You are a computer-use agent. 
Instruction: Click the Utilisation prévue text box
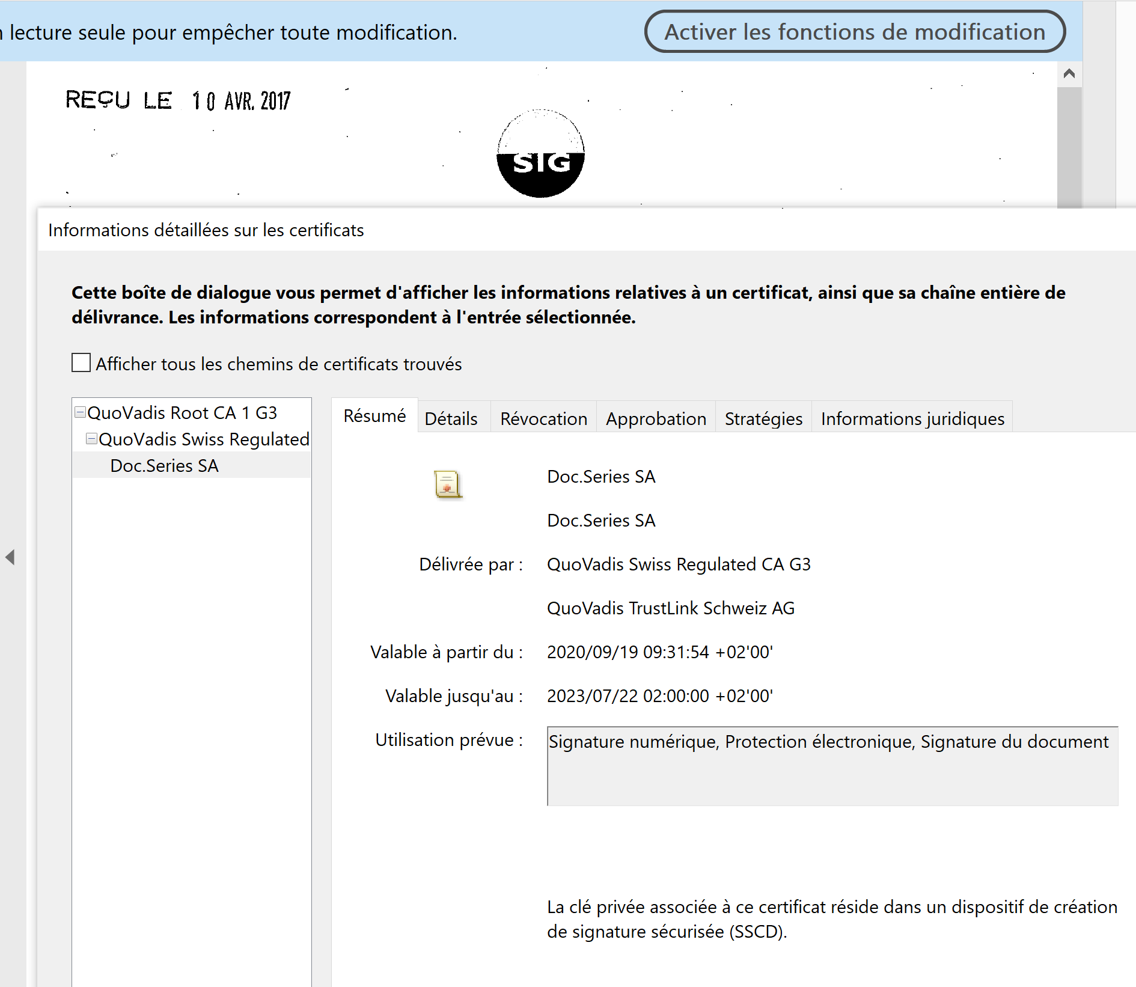click(832, 766)
